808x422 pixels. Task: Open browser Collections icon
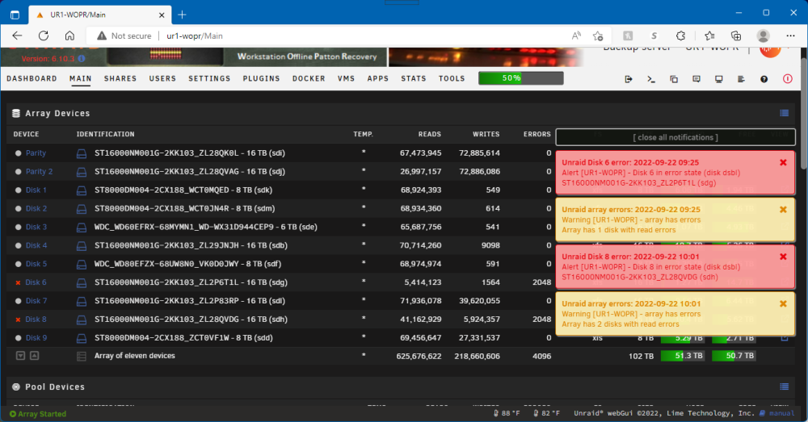pos(736,36)
